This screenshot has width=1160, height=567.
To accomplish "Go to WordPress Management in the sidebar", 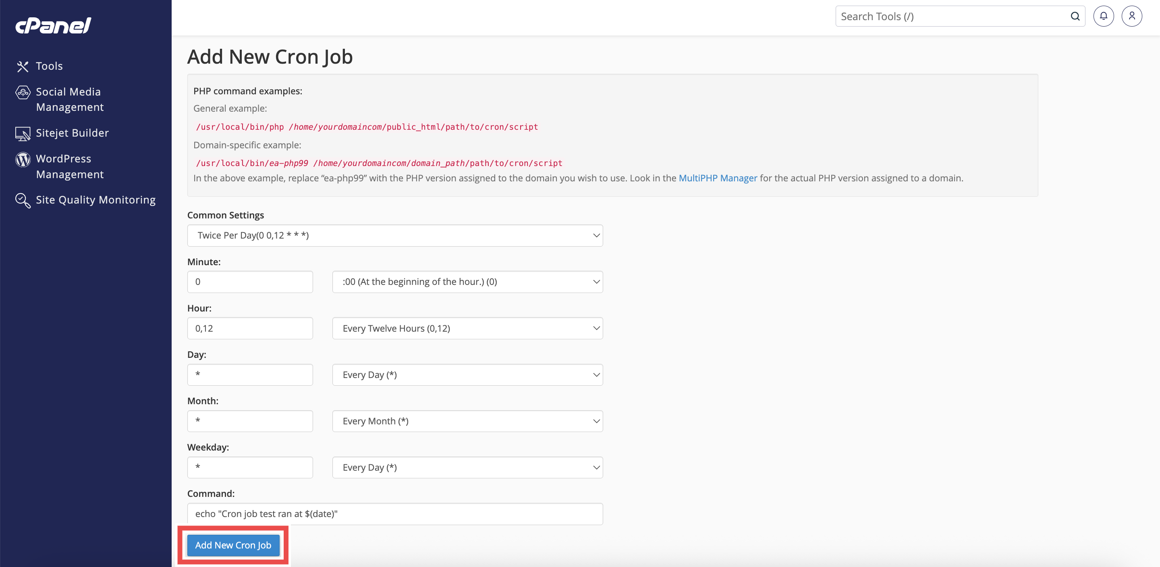I will click(70, 166).
